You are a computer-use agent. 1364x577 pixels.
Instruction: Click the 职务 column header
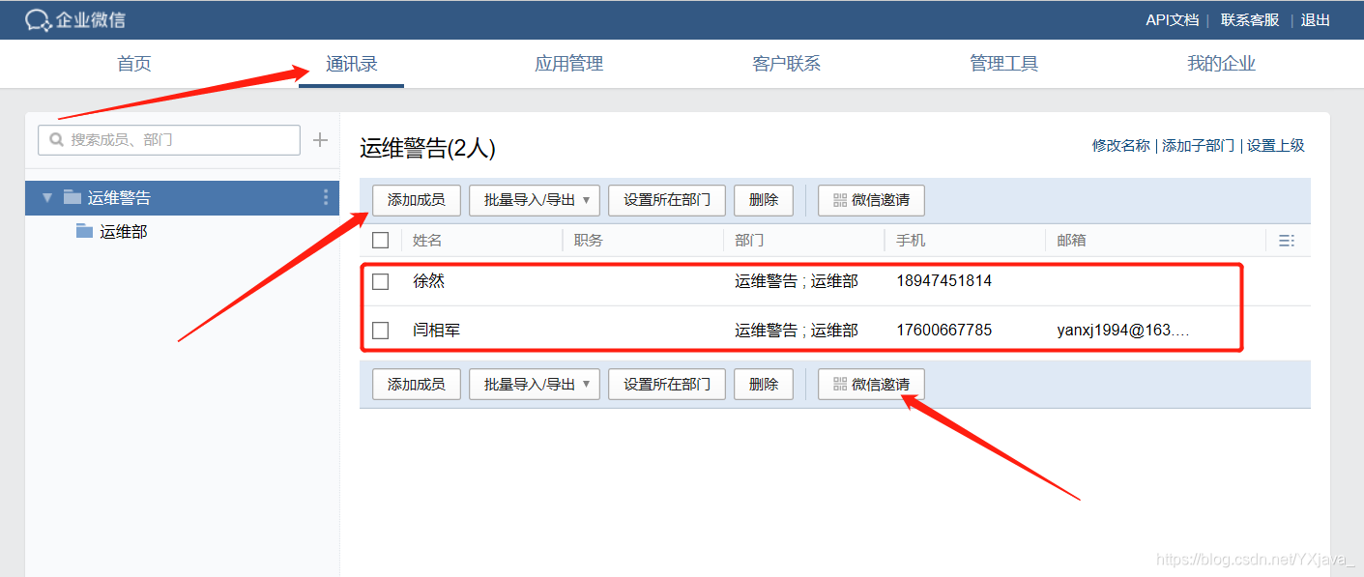pos(589,241)
